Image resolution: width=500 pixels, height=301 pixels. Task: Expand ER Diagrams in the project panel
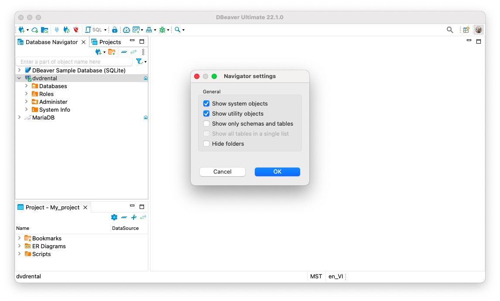tap(19, 246)
